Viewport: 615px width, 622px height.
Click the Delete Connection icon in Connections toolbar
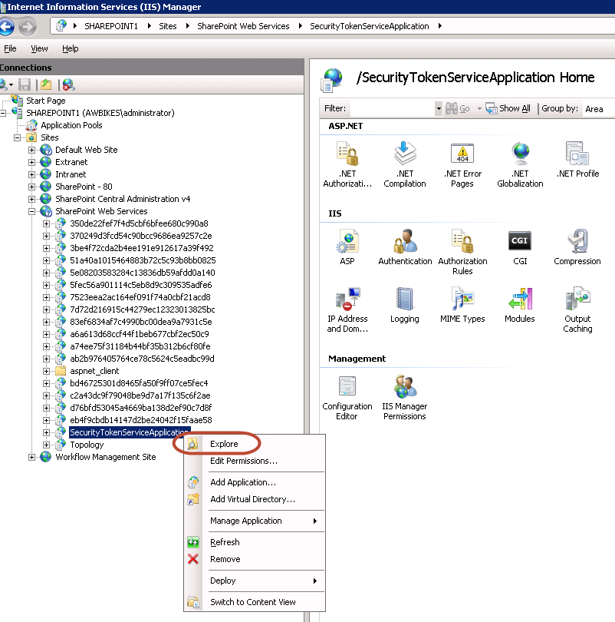(x=68, y=84)
